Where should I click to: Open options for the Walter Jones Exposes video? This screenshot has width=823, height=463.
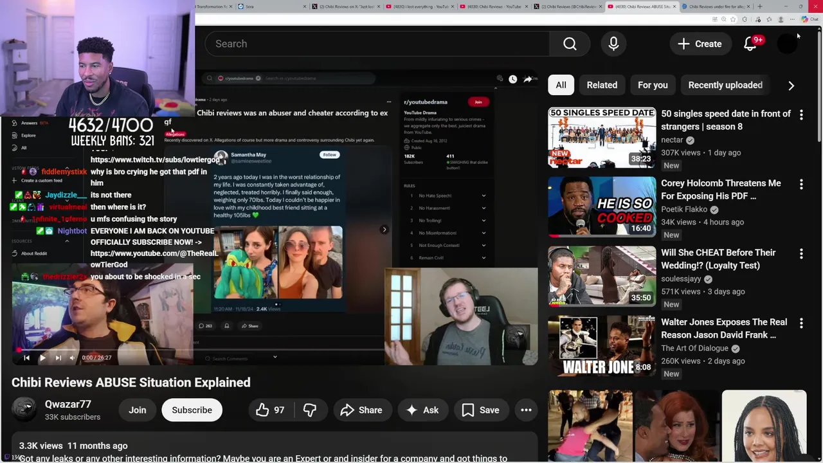pyautogui.click(x=801, y=323)
